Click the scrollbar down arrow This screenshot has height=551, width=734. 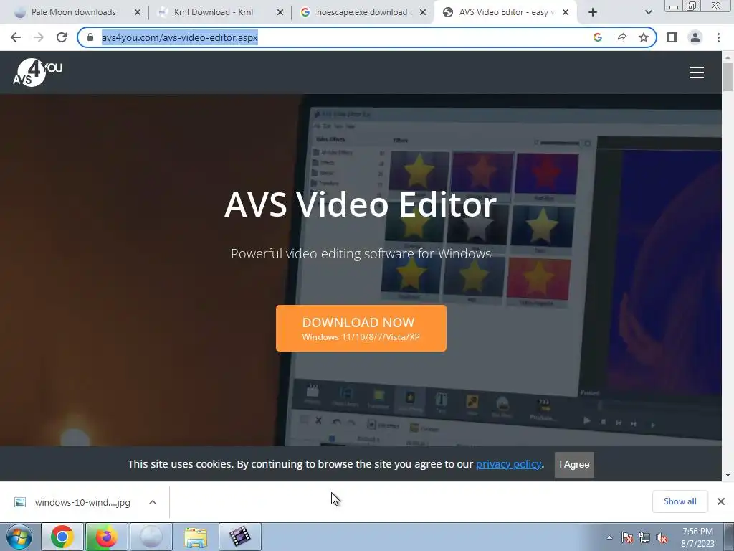coord(728,475)
